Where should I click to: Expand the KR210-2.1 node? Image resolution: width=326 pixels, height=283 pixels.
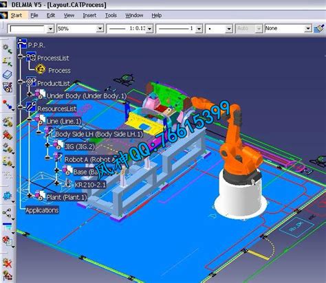pos(56,183)
